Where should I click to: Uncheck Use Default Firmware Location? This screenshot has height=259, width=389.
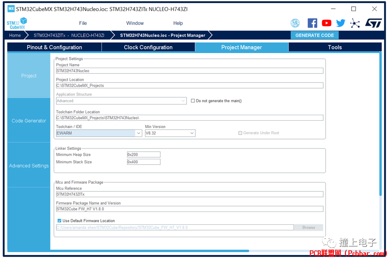(59, 220)
